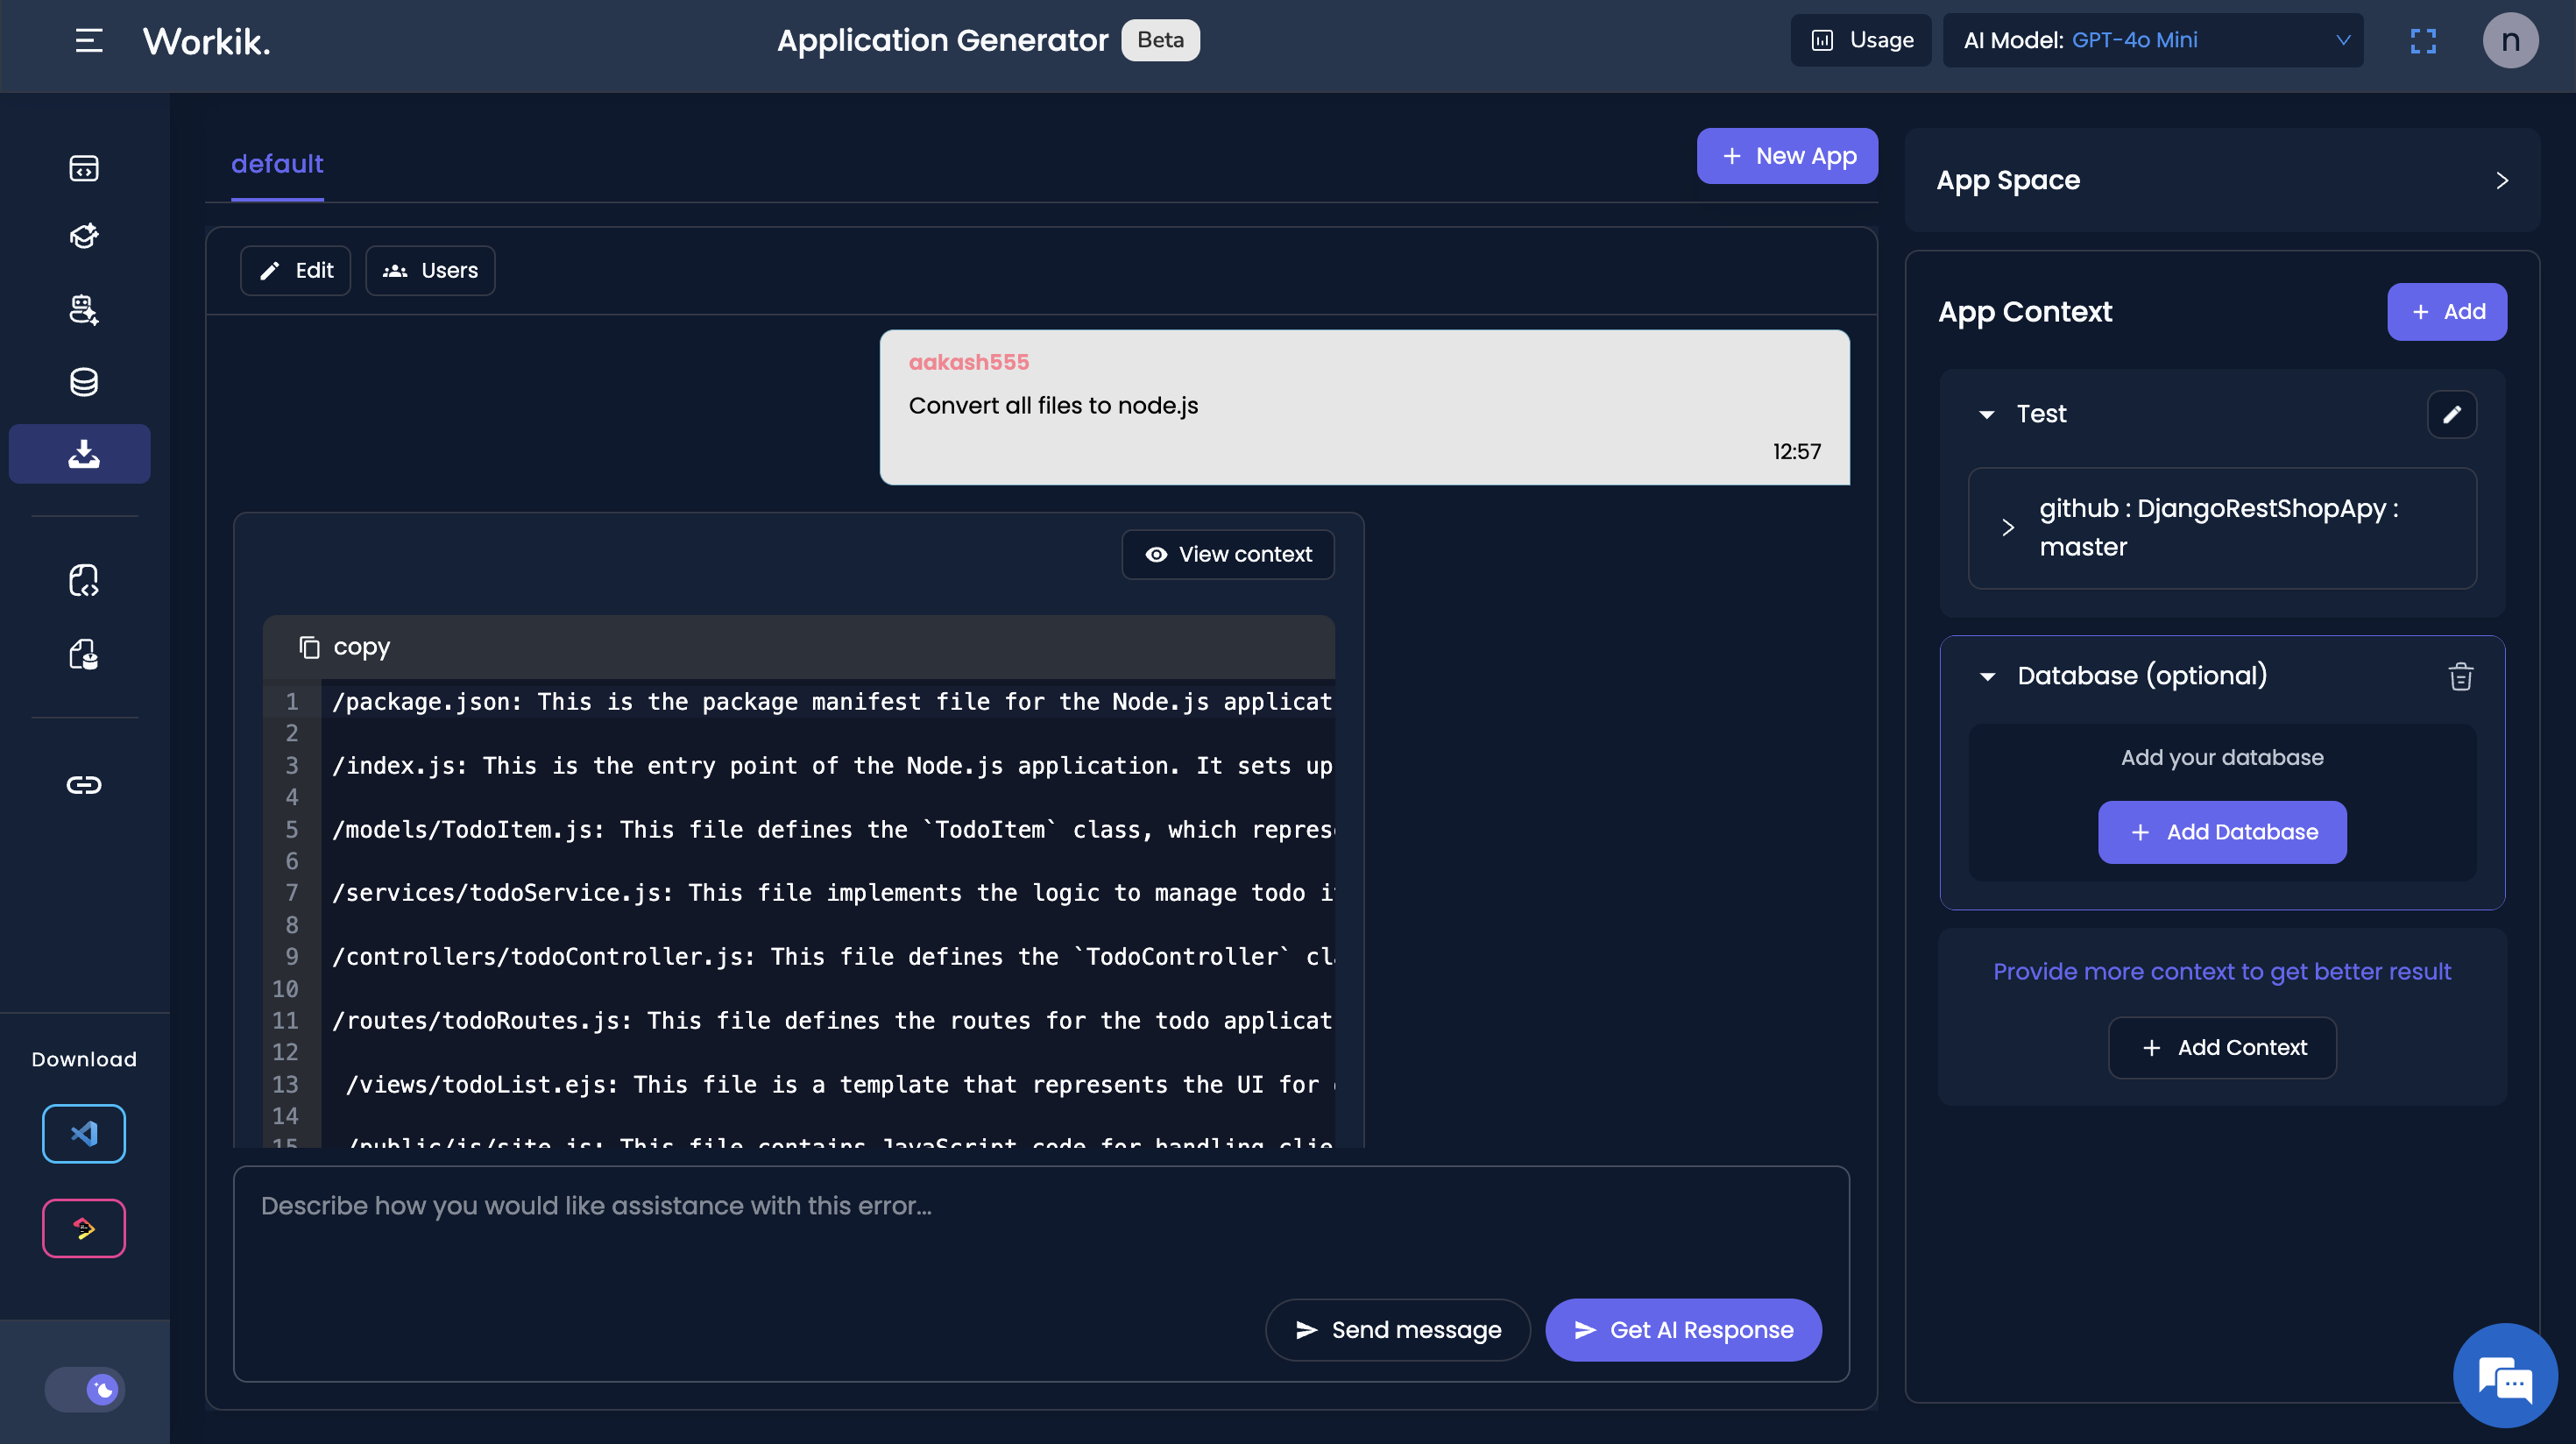2576x1444 pixels.
Task: Open the link chain sidebar icon
Action: point(84,785)
